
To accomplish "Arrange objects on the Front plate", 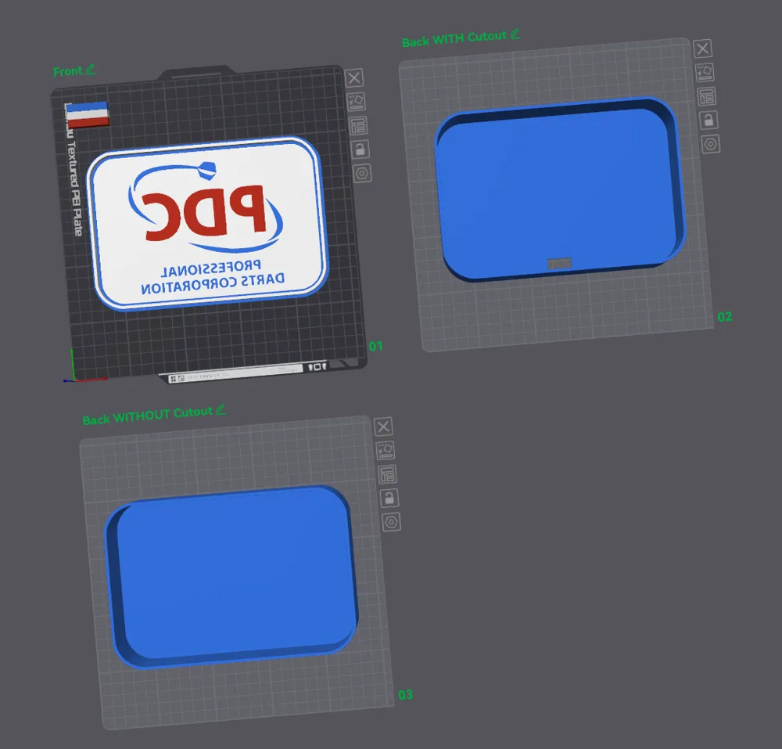I will click(x=358, y=125).
